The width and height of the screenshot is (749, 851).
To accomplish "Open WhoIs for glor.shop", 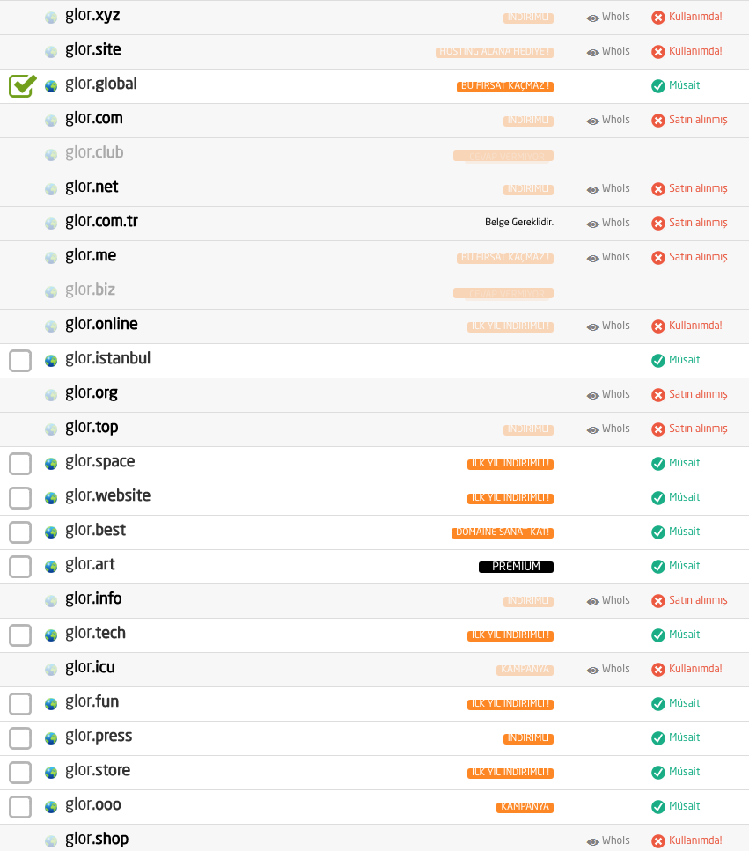I will 608,840.
